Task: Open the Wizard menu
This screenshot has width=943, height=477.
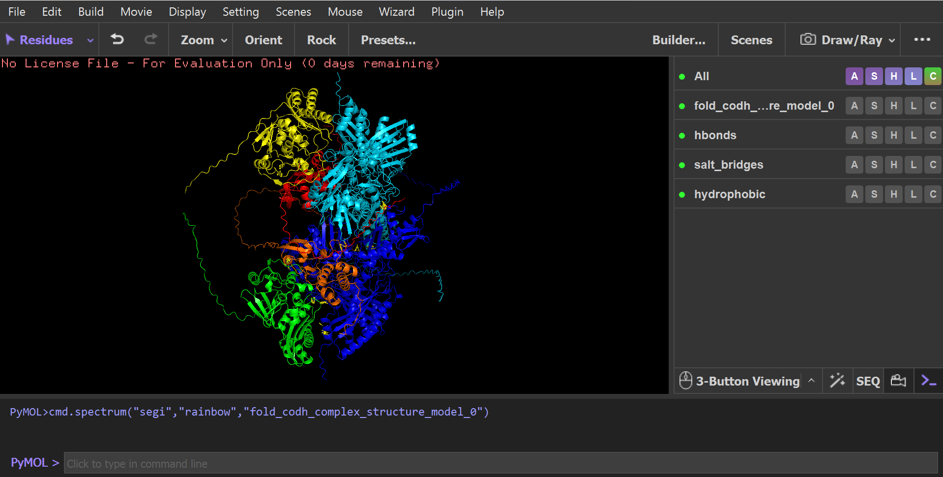Action: 396,11
